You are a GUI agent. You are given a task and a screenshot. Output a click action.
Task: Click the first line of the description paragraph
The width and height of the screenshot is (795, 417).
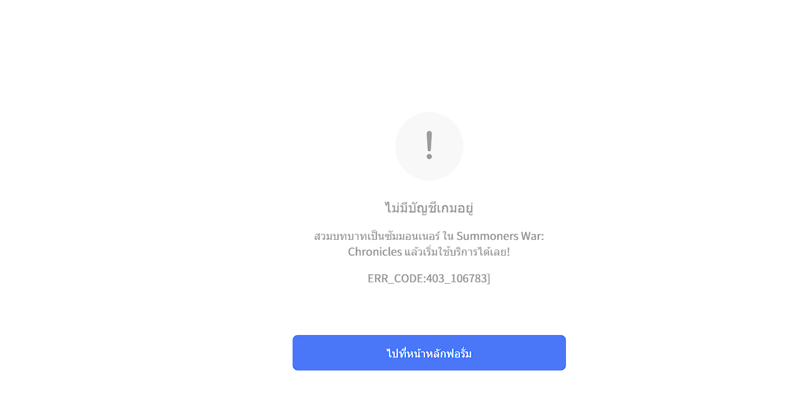[429, 236]
